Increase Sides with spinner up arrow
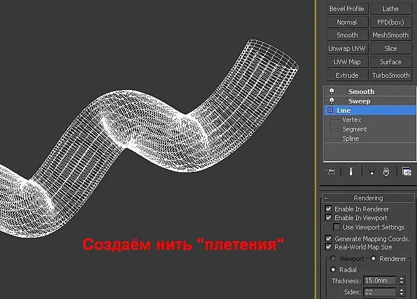This screenshot has width=417, height=299. point(402,290)
